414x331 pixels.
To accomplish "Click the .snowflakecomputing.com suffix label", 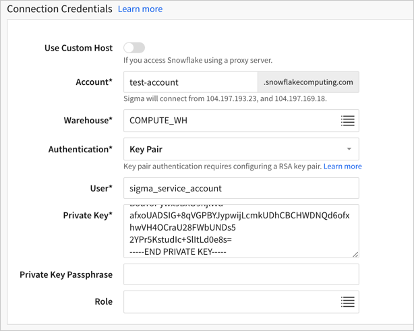I will [x=308, y=82].
